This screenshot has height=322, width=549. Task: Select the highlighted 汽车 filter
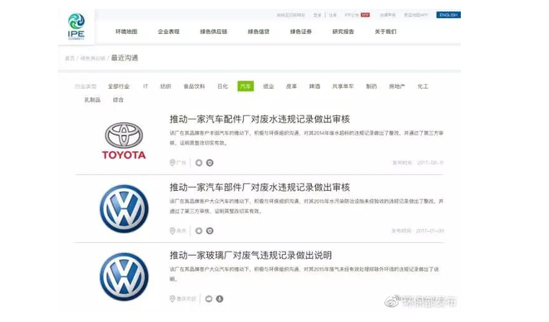coord(245,86)
